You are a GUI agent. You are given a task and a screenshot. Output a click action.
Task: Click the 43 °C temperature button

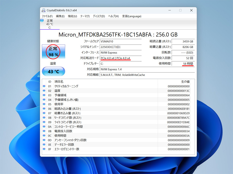click(53, 71)
